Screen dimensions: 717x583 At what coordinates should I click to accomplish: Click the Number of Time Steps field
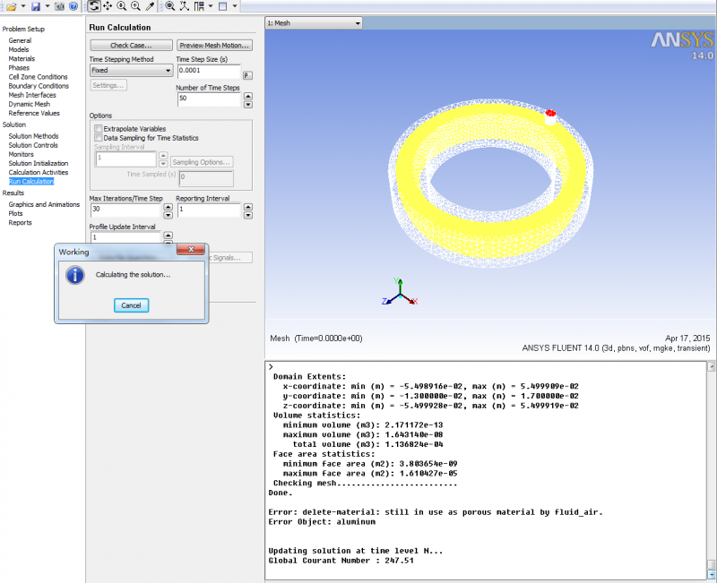tap(209, 99)
